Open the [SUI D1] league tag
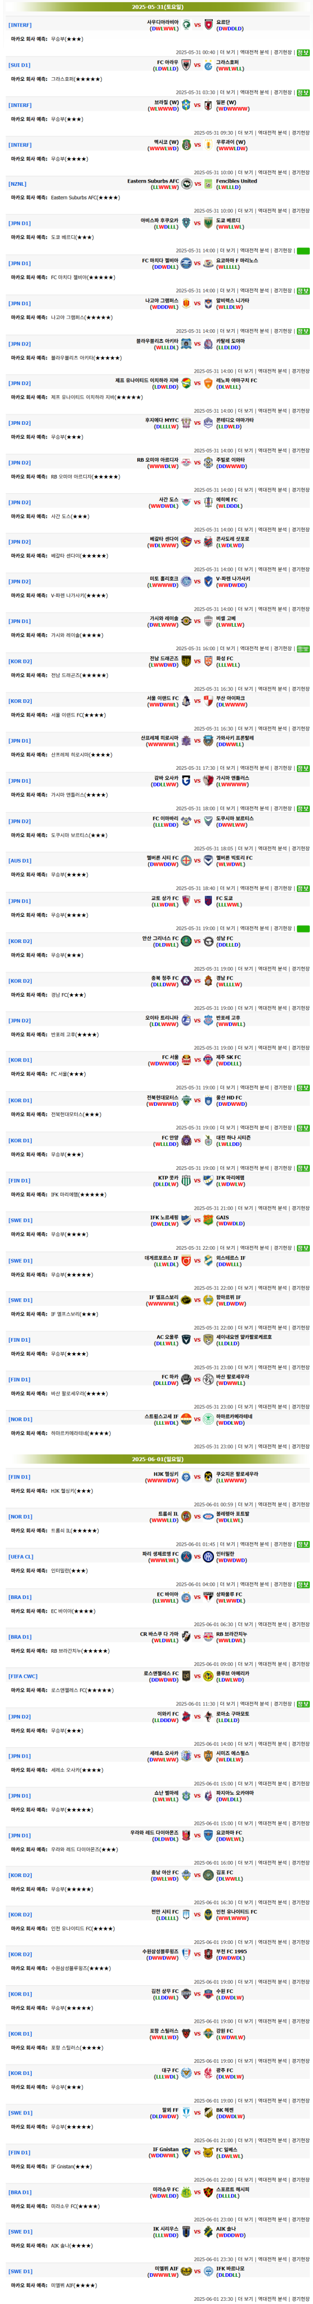Screen dimensions: 313x2304 [19, 65]
